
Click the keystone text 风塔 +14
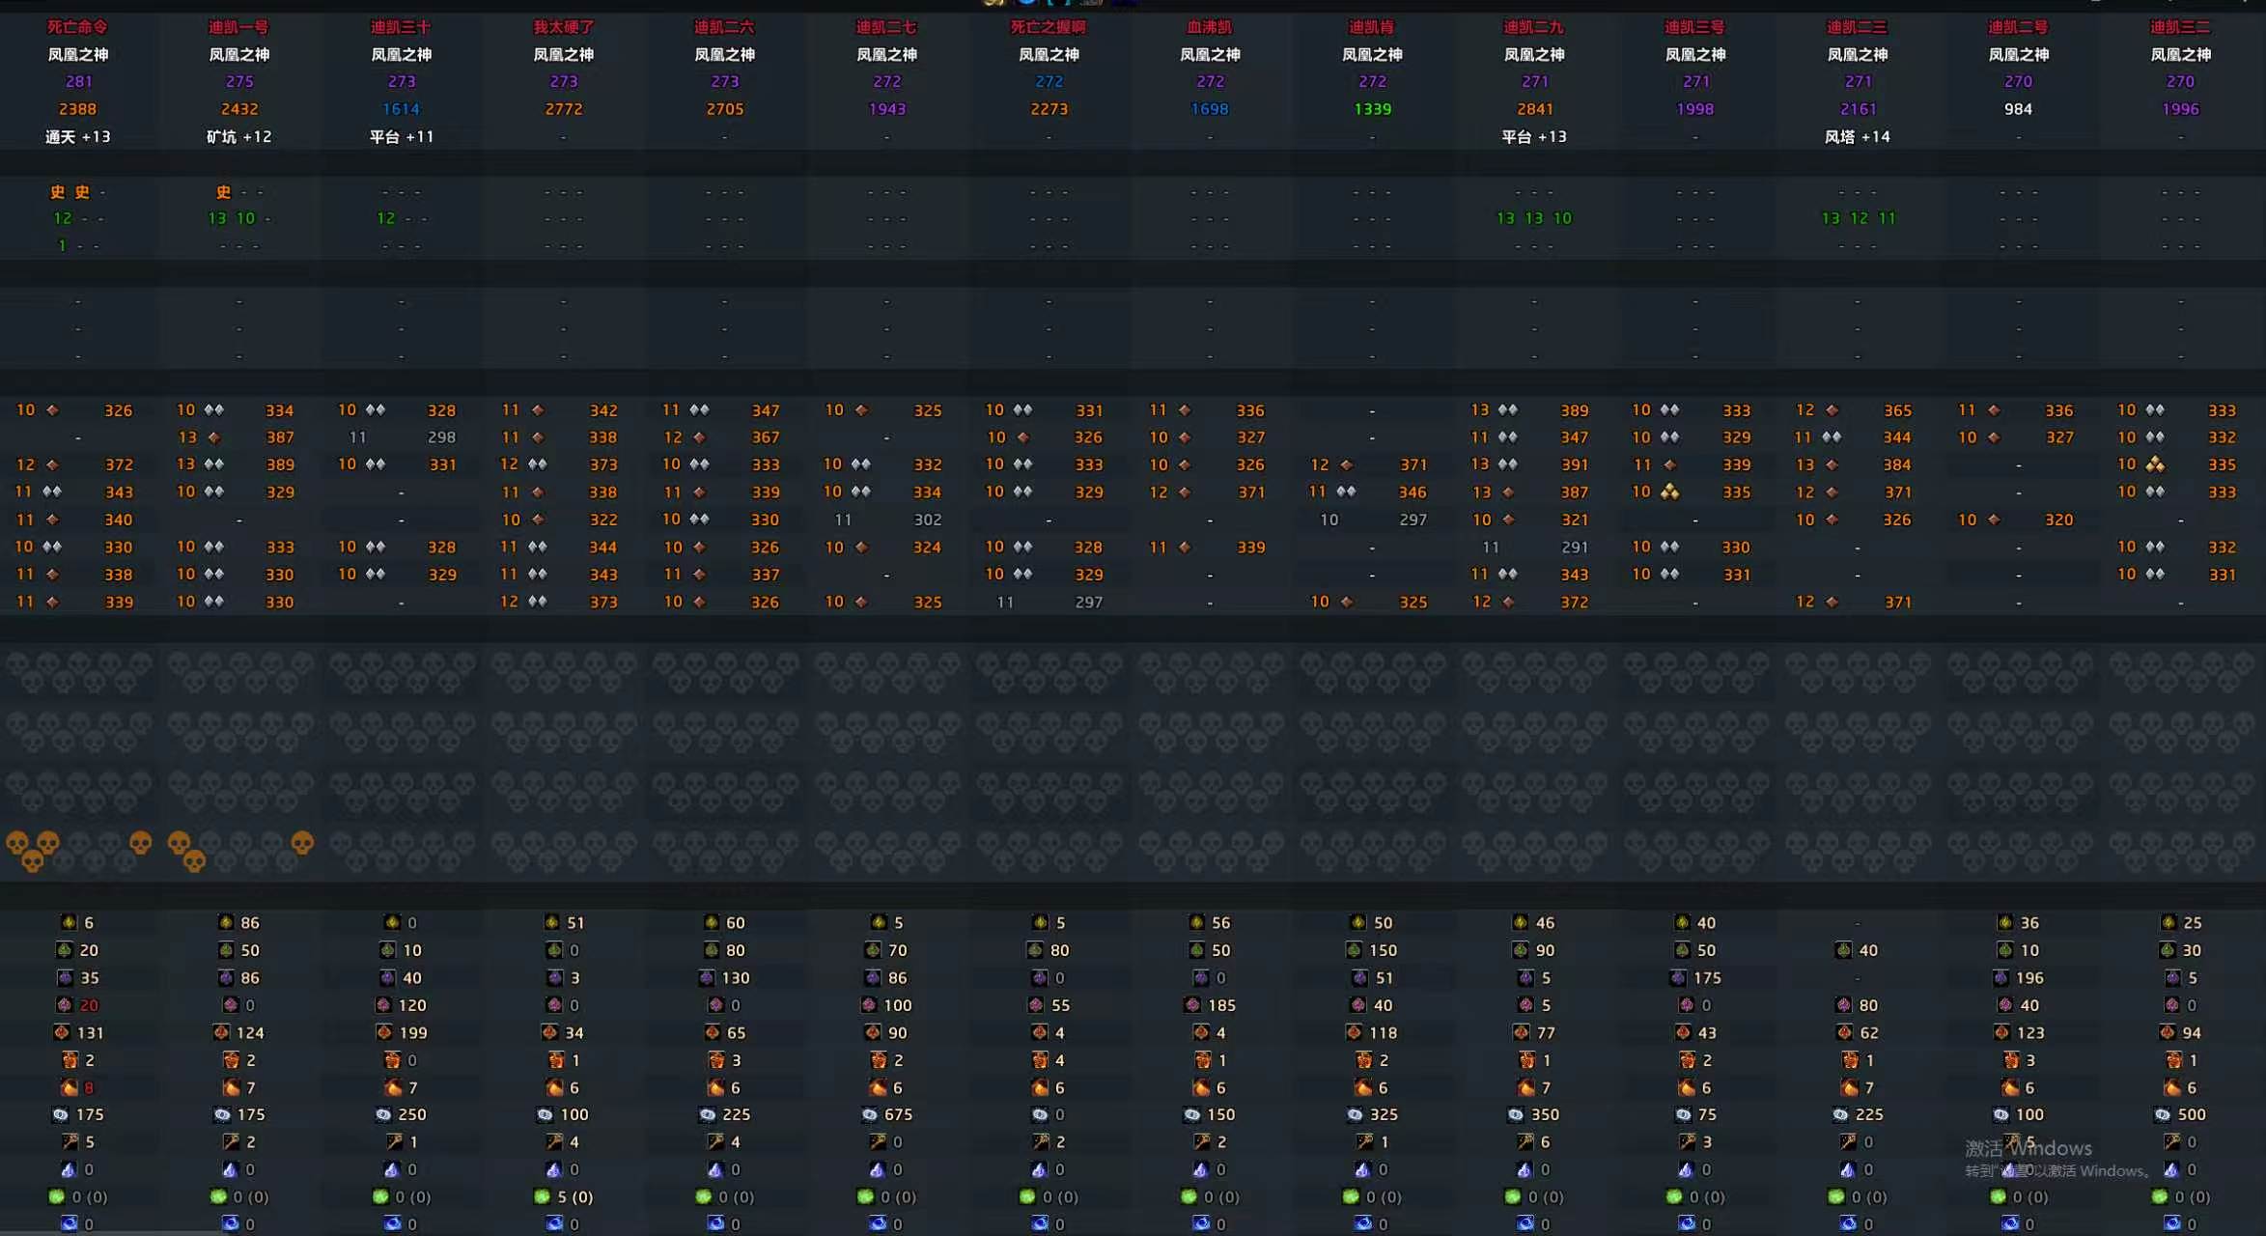point(1858,137)
